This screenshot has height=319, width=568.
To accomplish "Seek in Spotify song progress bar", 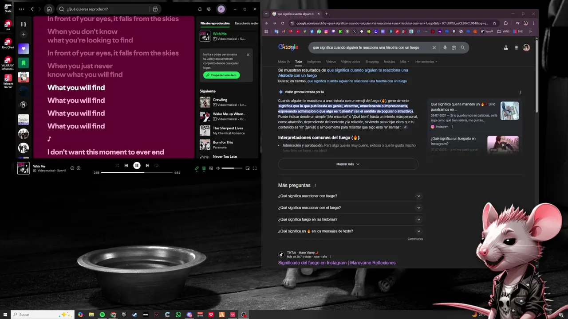I will pos(137,172).
